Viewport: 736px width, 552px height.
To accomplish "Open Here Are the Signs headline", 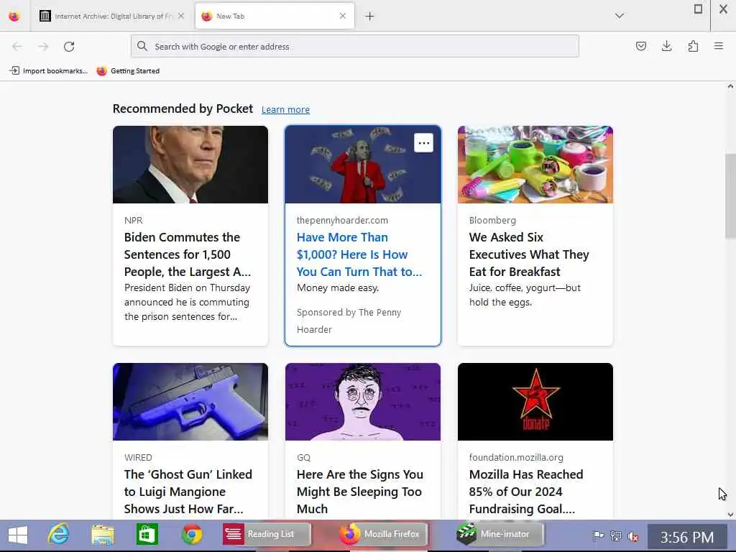I will pyautogui.click(x=360, y=492).
